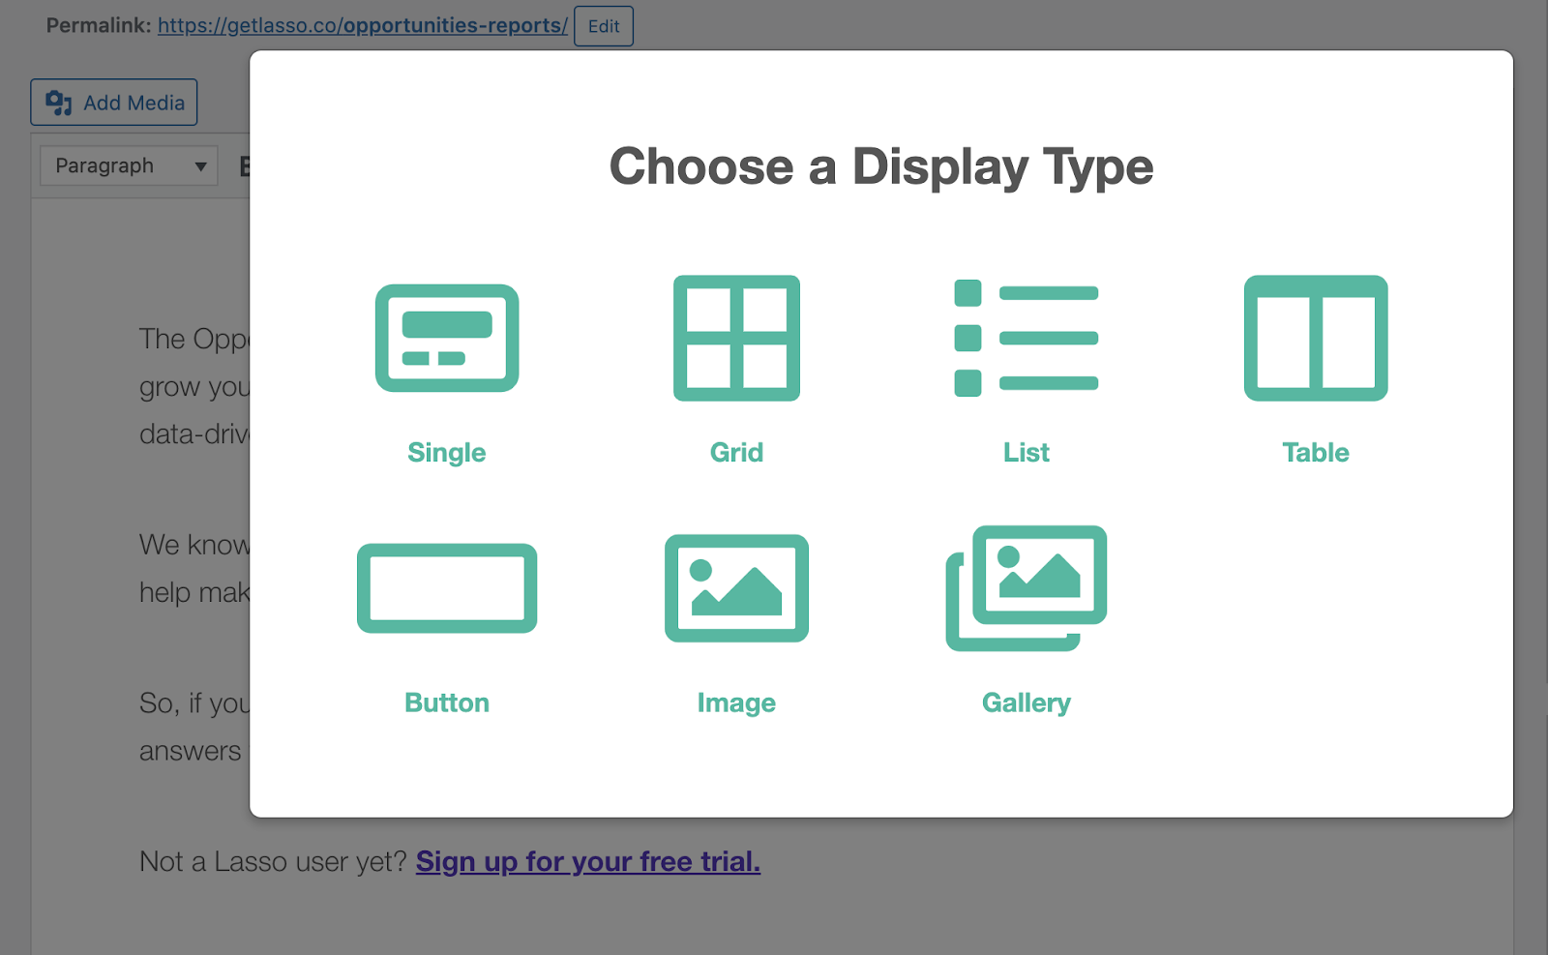
Task: Click the List label
Action: click(1027, 453)
